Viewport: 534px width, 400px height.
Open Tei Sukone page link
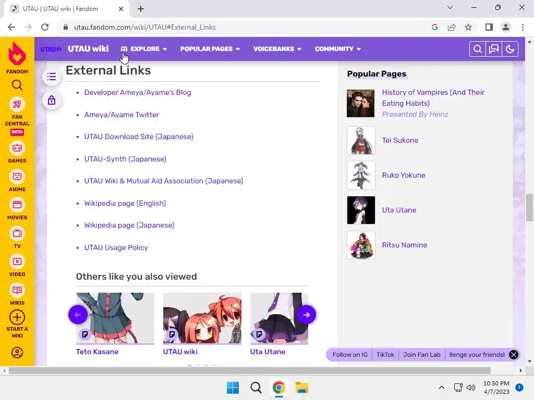pyautogui.click(x=400, y=140)
